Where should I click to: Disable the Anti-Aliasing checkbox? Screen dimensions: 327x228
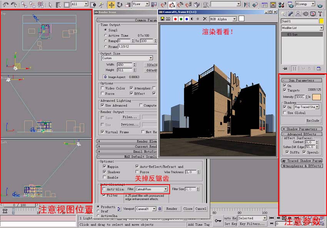(x=104, y=189)
